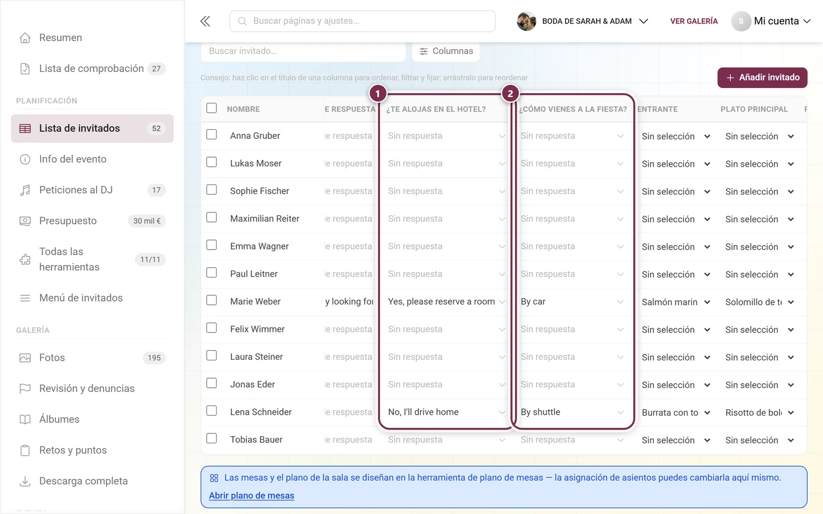Click the Presupuesto money icon
This screenshot has height=514, width=823.
coord(25,221)
